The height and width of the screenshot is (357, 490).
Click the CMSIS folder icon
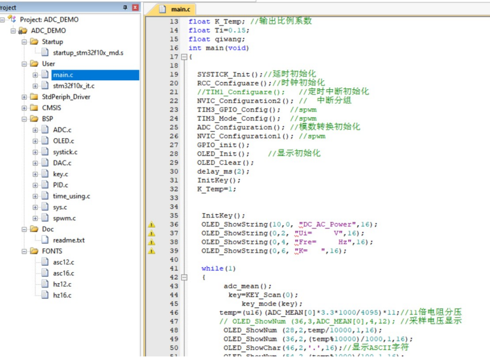pyautogui.click(x=34, y=108)
